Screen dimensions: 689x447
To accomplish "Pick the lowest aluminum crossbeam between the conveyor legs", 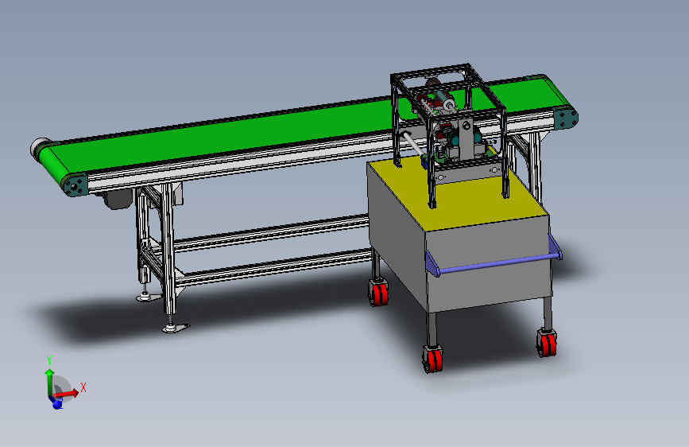I will pyautogui.click(x=275, y=266).
